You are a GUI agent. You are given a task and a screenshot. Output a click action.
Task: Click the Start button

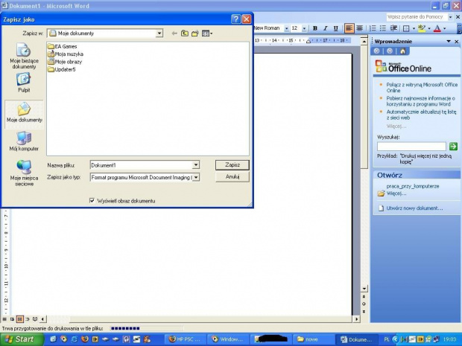coord(22,339)
